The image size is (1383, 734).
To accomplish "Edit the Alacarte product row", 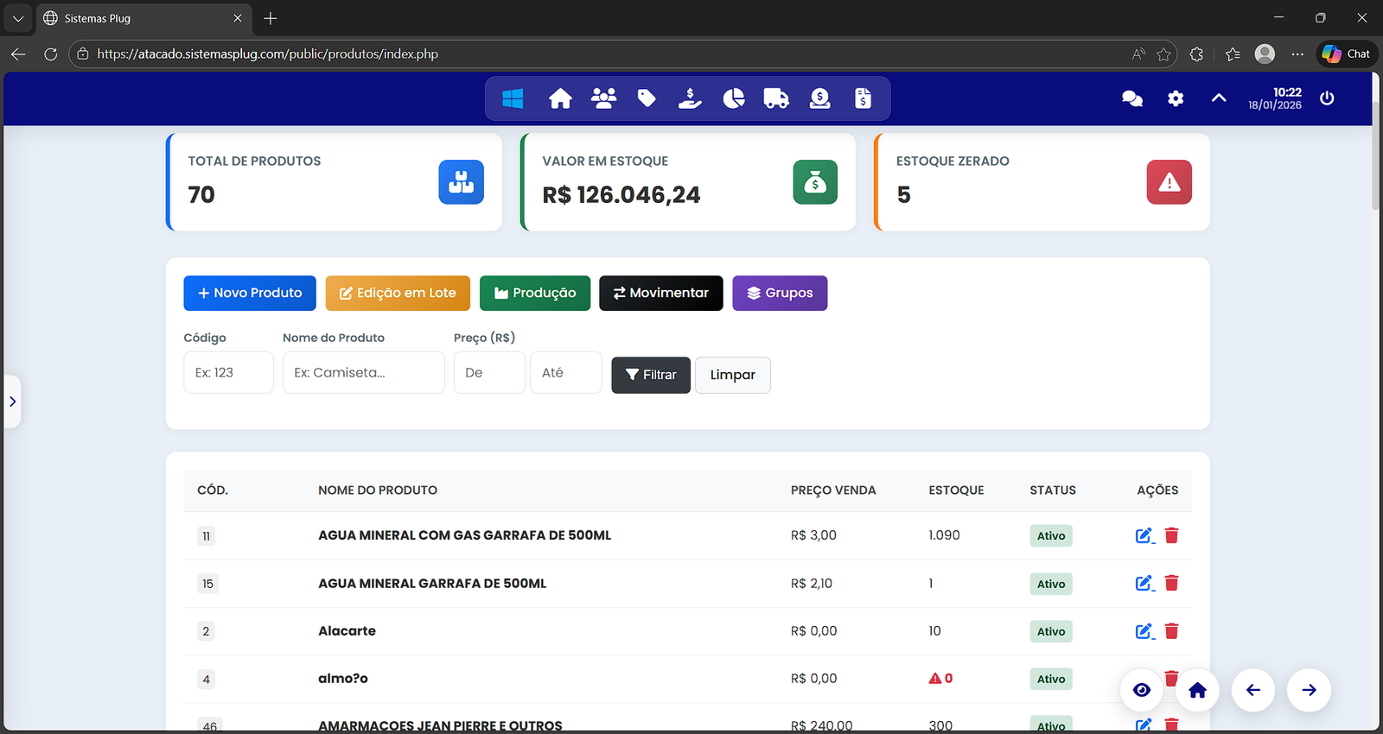I will tap(1144, 631).
